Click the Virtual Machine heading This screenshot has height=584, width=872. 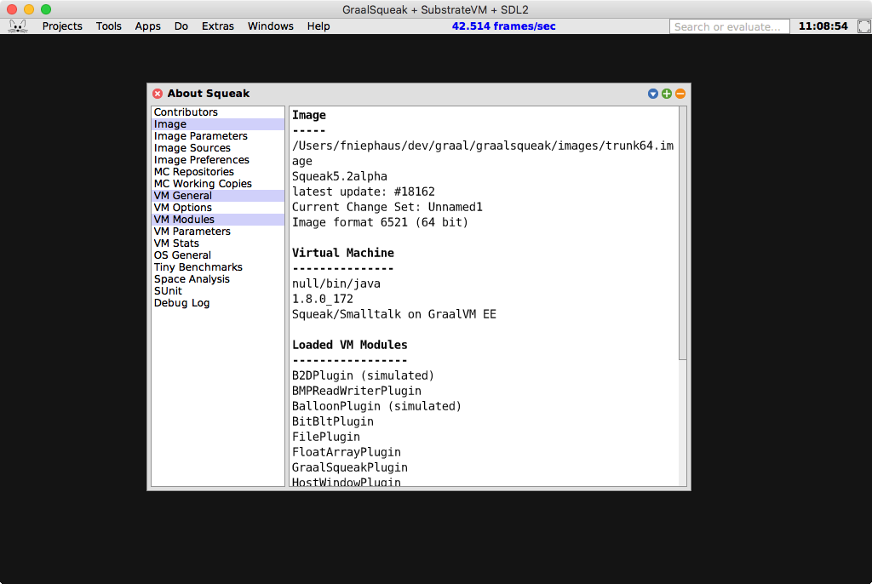coord(343,253)
